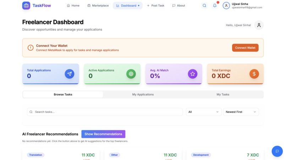Viewport: 286px width, 160px height.
Task: Click the AI Freelancer Recommendations heading
Action: (50, 134)
